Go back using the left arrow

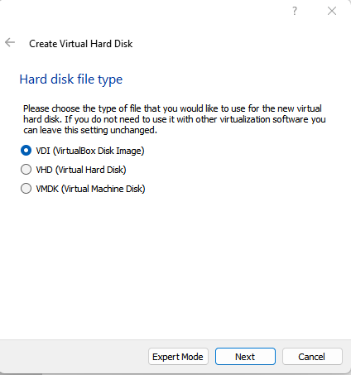10,42
